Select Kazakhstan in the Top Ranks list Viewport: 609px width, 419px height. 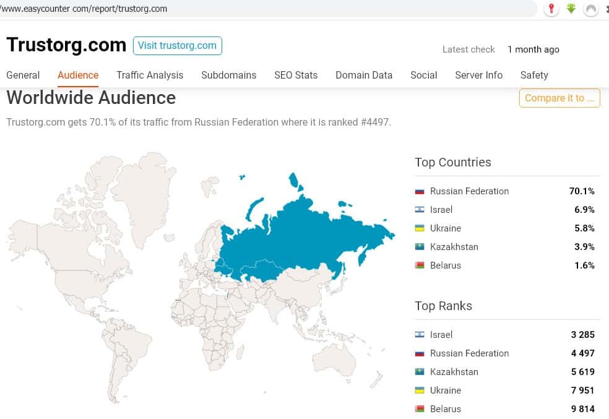pyautogui.click(x=454, y=372)
